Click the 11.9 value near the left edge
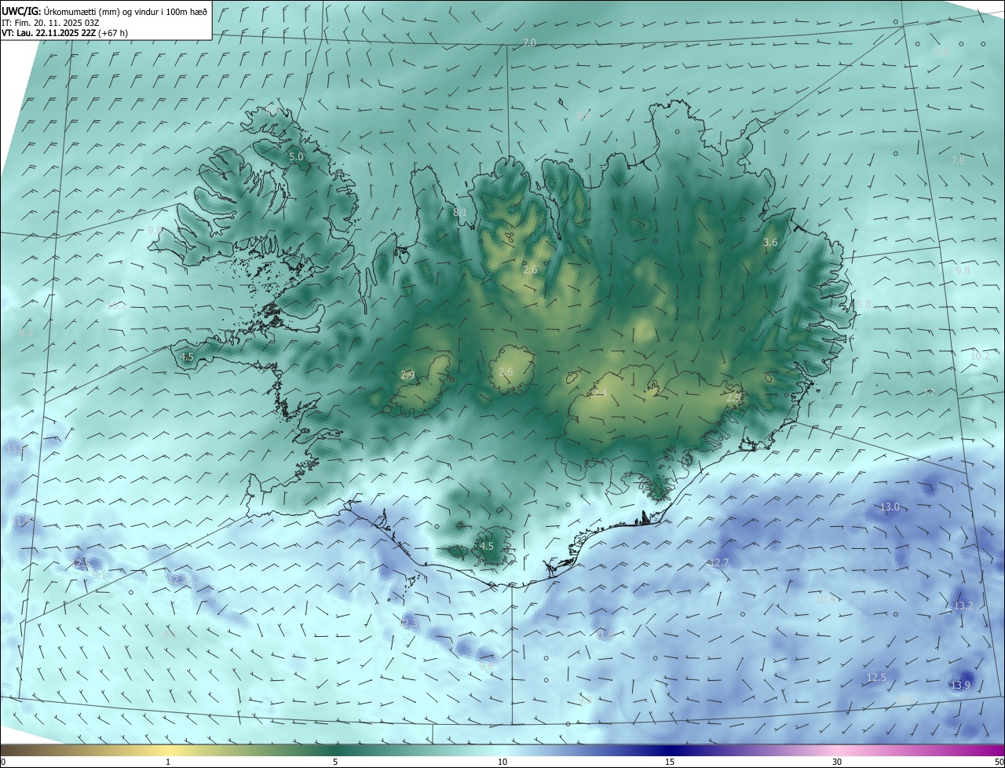This screenshot has width=1005, height=768. pos(22,521)
